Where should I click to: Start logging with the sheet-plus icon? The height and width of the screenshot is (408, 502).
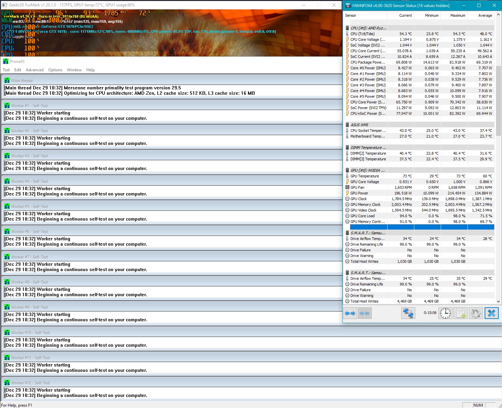pyautogui.click(x=461, y=313)
